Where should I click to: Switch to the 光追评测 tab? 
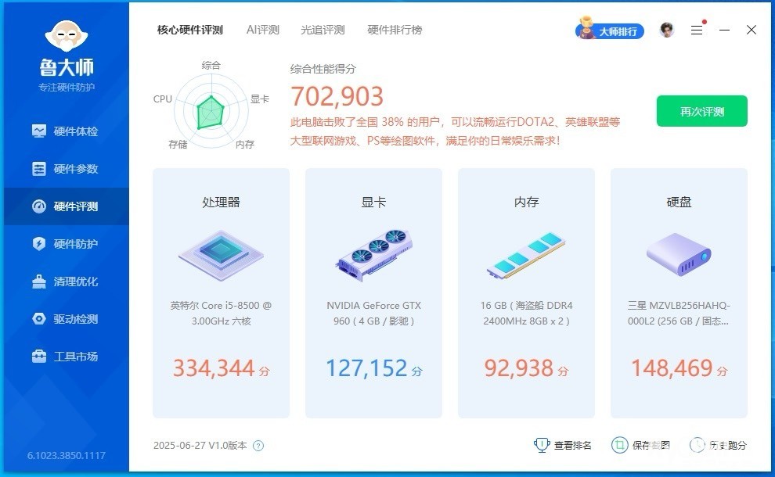pos(323,30)
